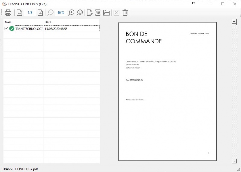This screenshot has height=172, width=241.
Task: Click the 13/03/2020 08:55 date cell
Action: click(56, 29)
